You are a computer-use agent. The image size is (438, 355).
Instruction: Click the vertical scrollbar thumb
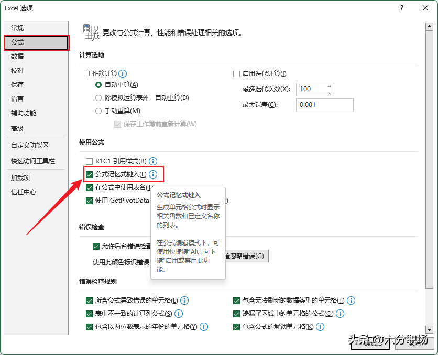tap(429, 159)
